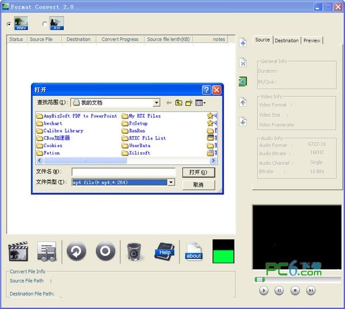Click the move file up arrow icon
Screen dimensions: 345x309
pos(243,102)
